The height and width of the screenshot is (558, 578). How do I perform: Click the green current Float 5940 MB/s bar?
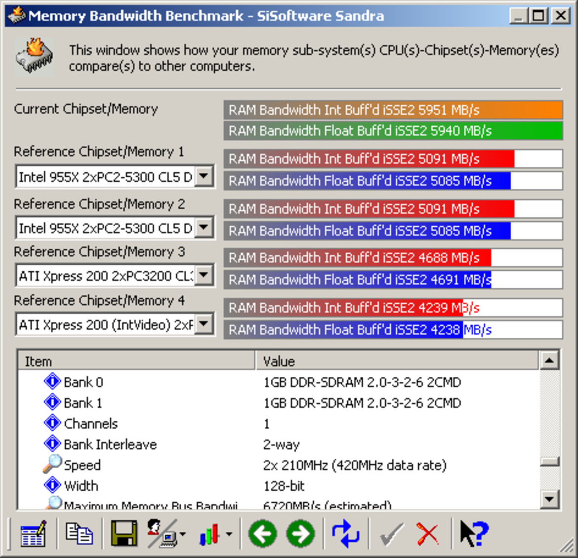pyautogui.click(x=393, y=130)
